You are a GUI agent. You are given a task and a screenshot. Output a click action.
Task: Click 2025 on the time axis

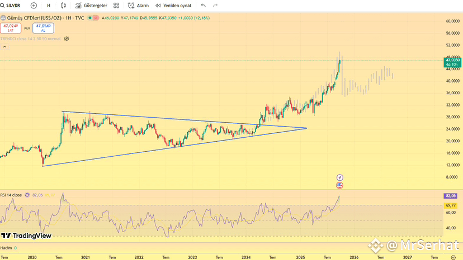click(x=301, y=257)
